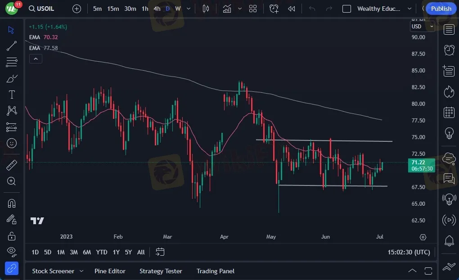Viewport: 459px width, 280px height.
Task: Open the Strategy Tester tab
Action: click(161, 271)
